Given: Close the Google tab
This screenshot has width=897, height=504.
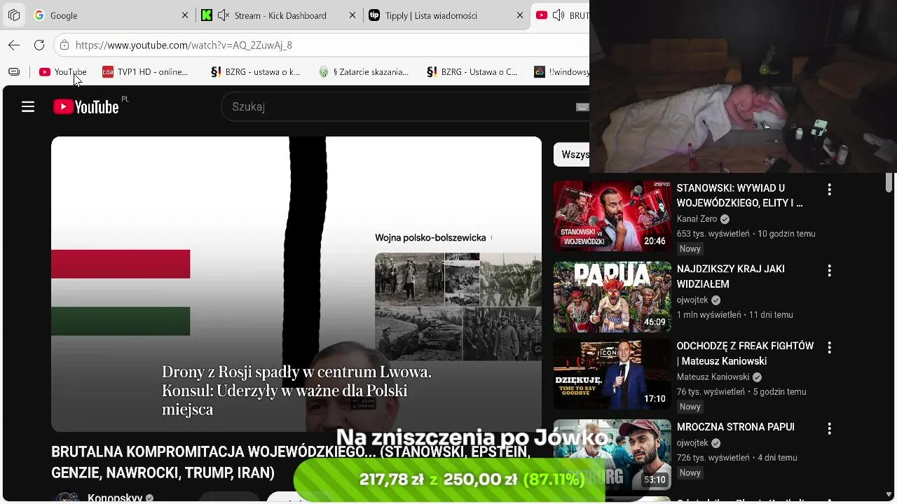Looking at the screenshot, I should 185,15.
